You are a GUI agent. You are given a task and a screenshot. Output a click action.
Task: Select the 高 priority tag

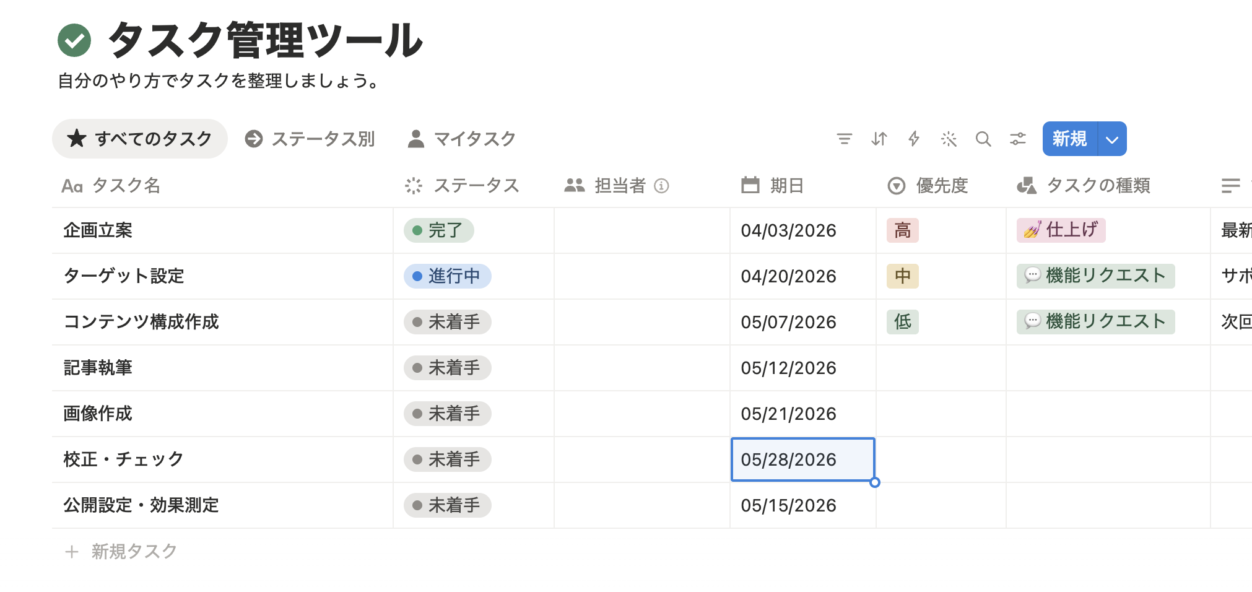903,230
